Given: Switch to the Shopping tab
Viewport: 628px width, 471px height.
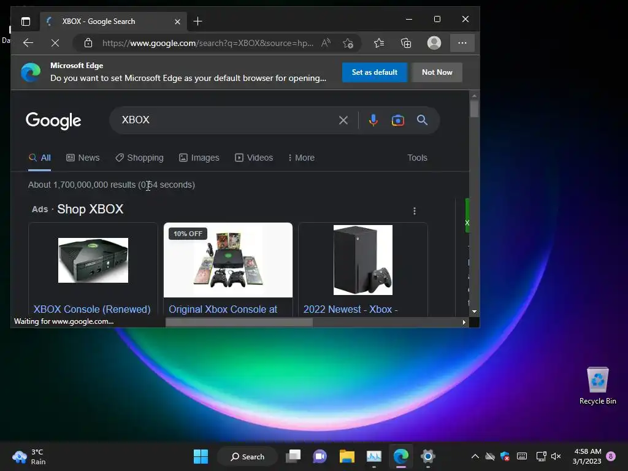Looking at the screenshot, I should (x=139, y=158).
